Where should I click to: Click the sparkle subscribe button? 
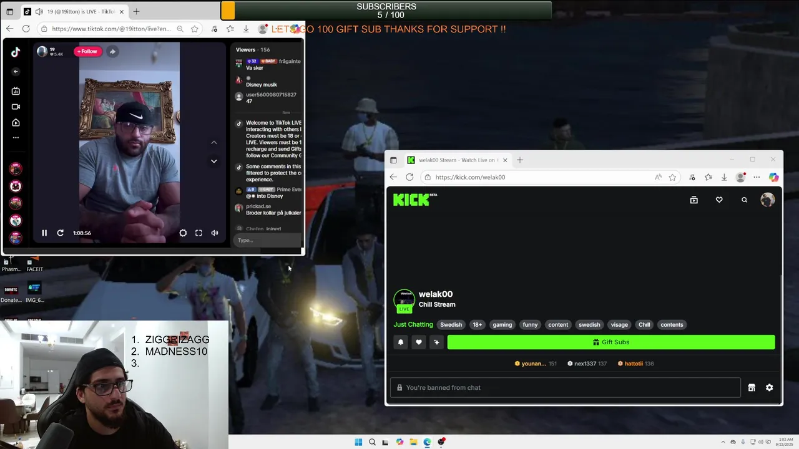point(436,342)
